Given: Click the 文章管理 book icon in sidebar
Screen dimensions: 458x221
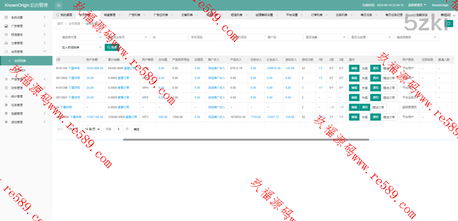Looking at the screenshot, I should [x=6, y=43].
